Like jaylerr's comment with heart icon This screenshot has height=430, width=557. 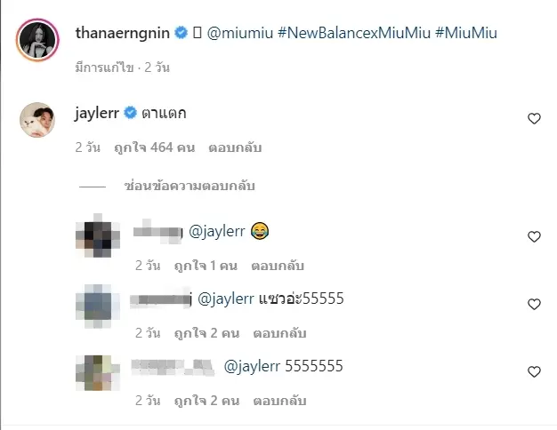tap(534, 118)
